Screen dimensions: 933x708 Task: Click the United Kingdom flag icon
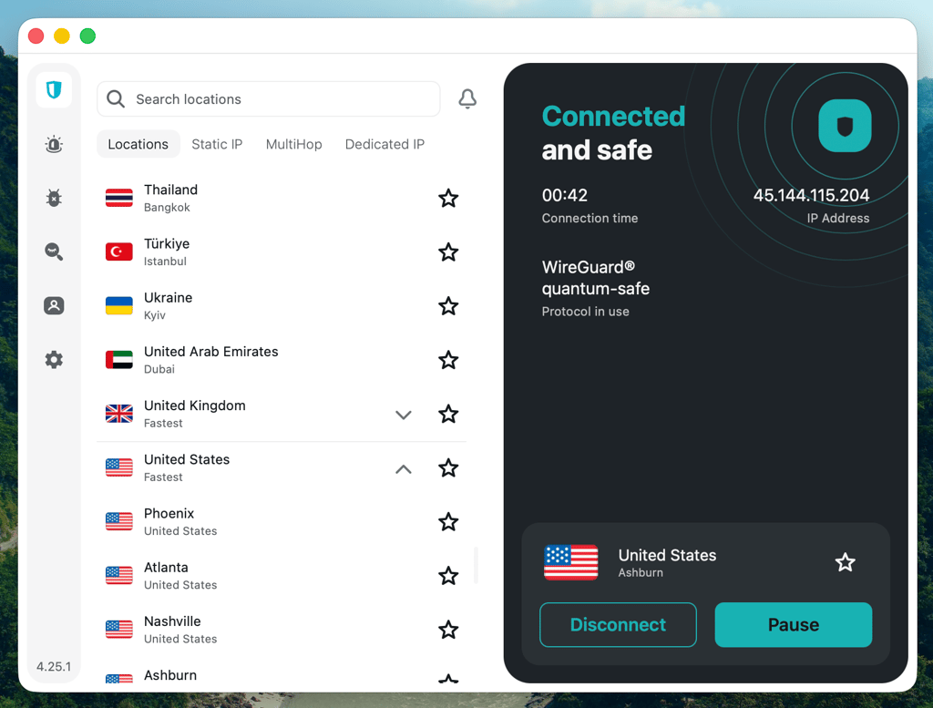tap(119, 414)
